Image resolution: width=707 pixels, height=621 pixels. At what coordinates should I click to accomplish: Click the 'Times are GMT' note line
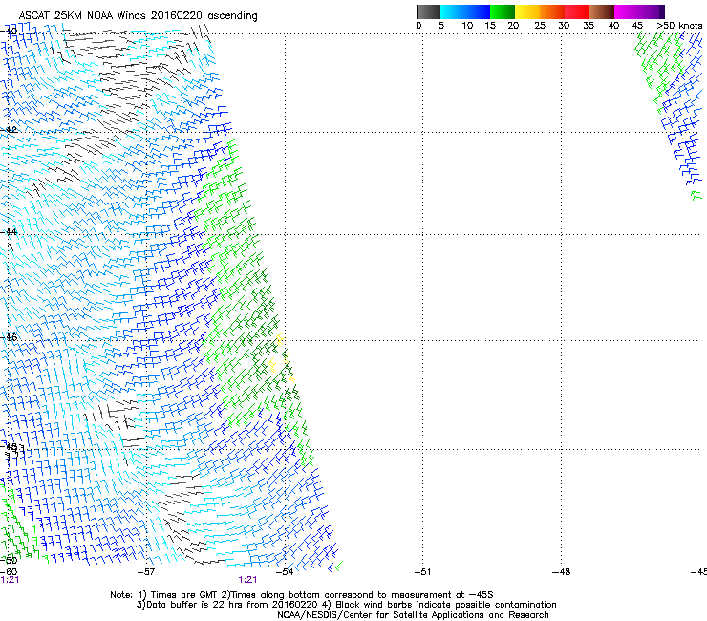point(302,595)
